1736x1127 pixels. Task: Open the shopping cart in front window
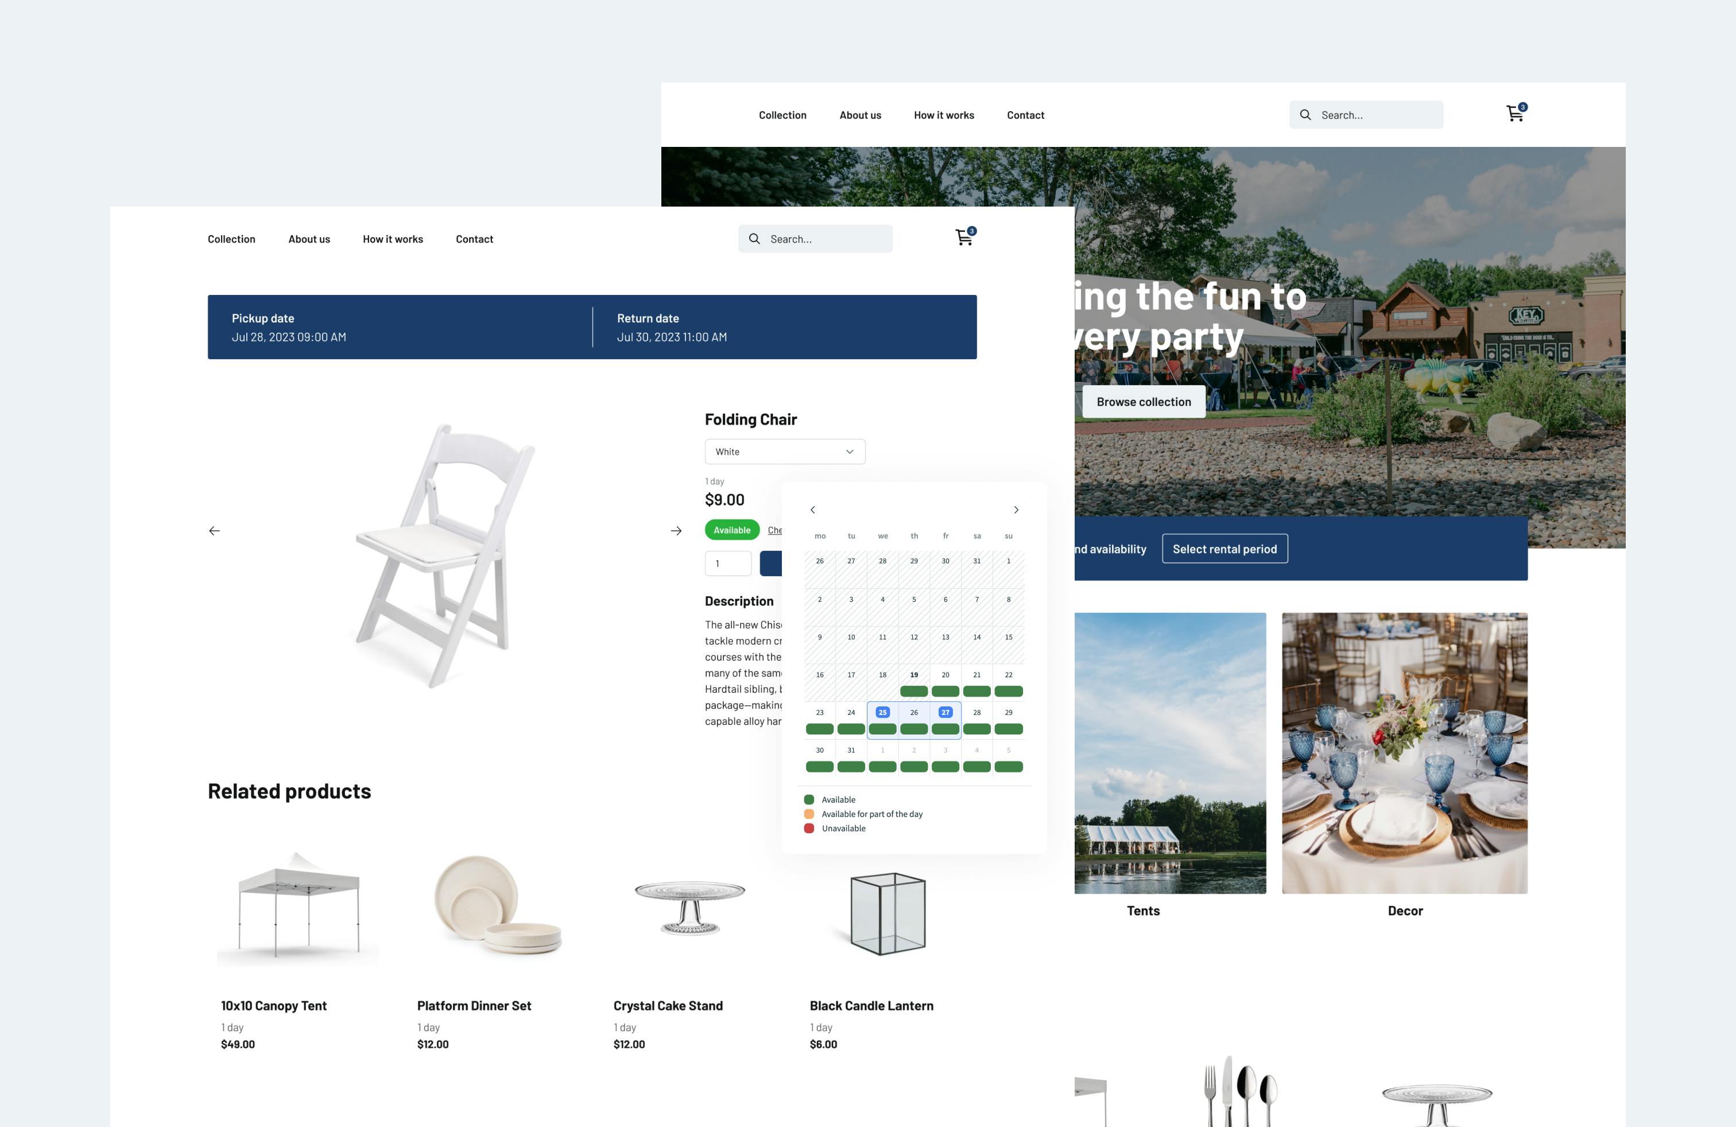pos(964,238)
